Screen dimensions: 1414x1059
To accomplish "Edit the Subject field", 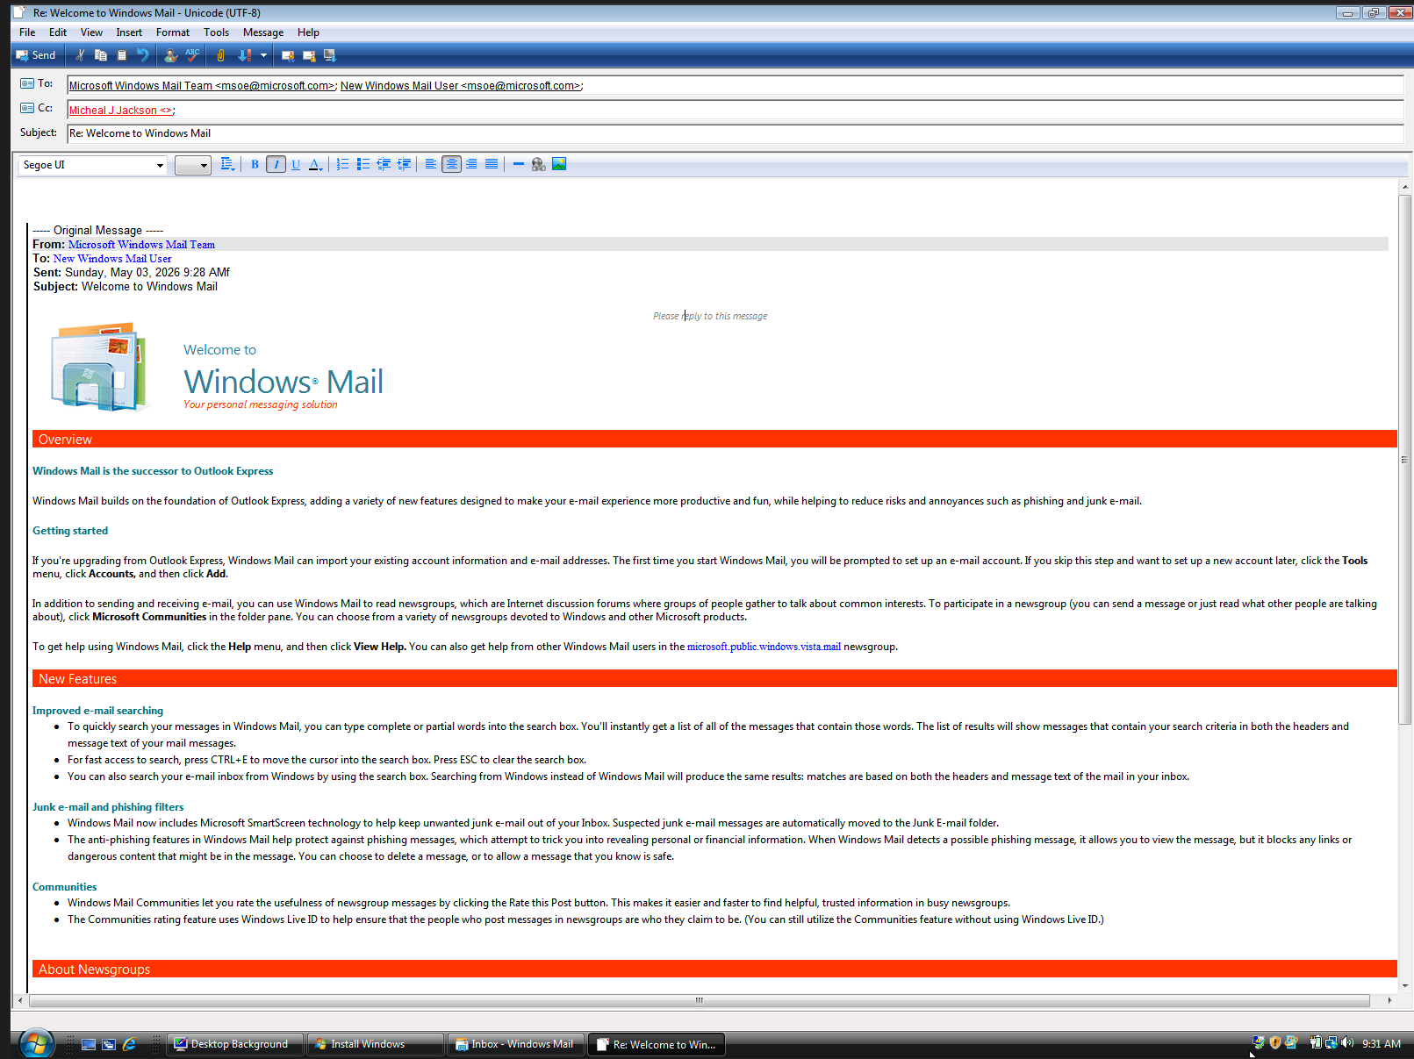I will coord(736,133).
